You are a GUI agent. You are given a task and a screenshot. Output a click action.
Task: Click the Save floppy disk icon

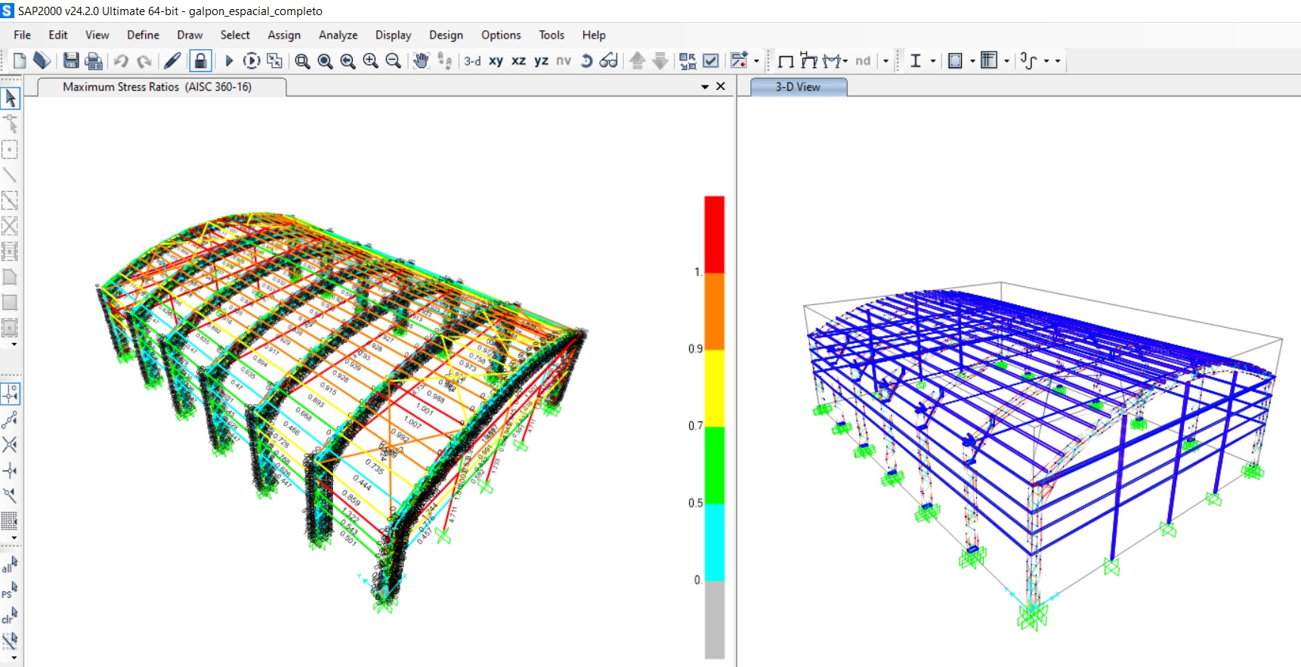tap(71, 60)
